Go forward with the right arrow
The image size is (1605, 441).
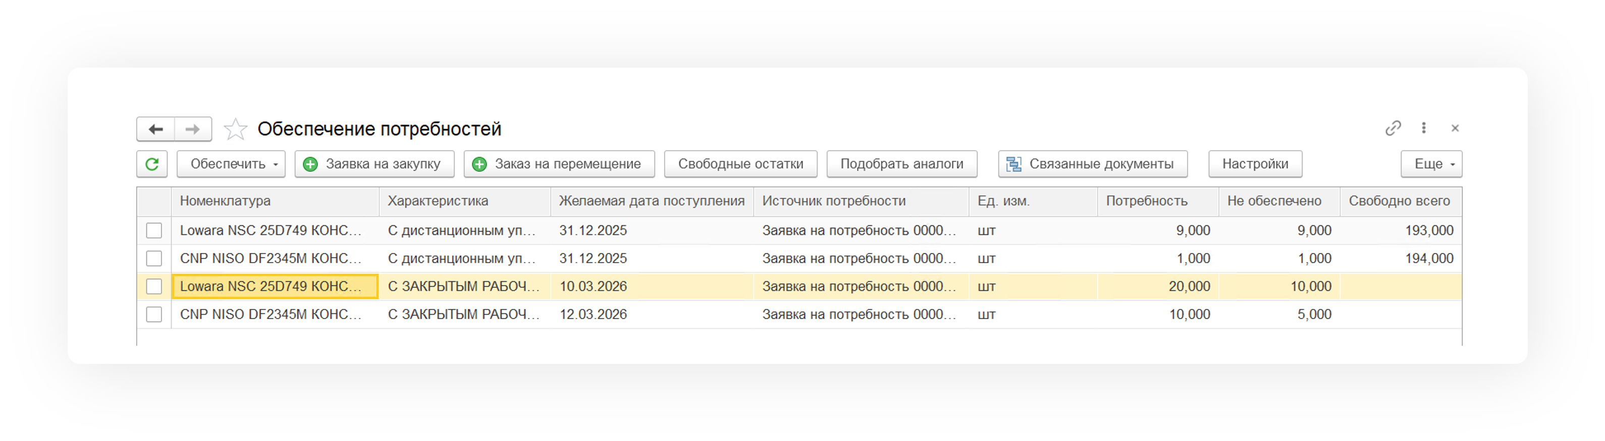pos(192,130)
